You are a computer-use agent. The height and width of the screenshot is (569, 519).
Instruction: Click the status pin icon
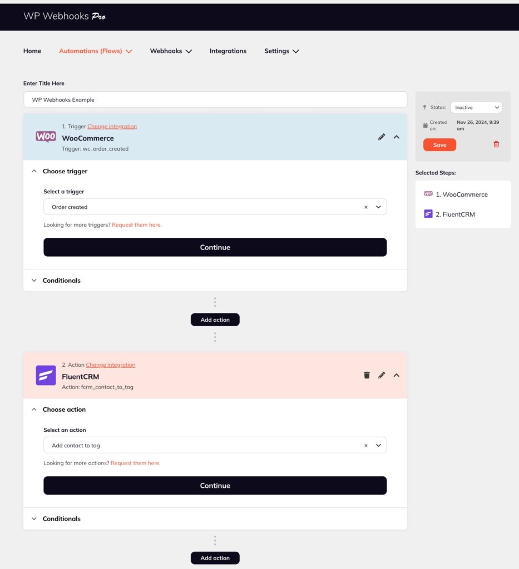pyautogui.click(x=424, y=107)
